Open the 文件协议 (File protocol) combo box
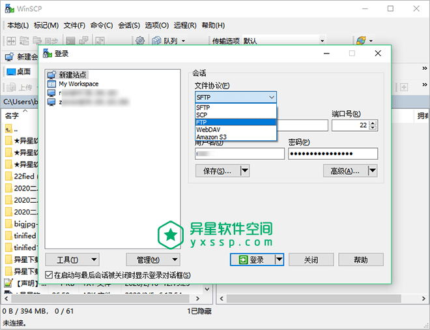 236,97
